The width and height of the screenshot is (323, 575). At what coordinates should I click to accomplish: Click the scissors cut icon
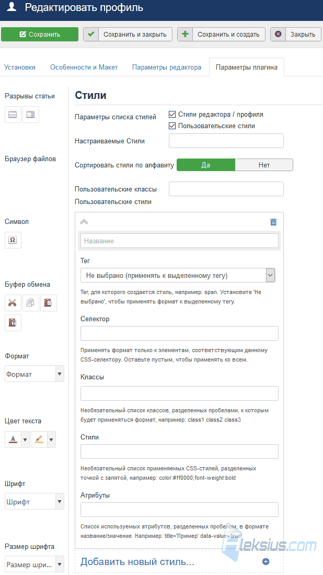point(13,303)
